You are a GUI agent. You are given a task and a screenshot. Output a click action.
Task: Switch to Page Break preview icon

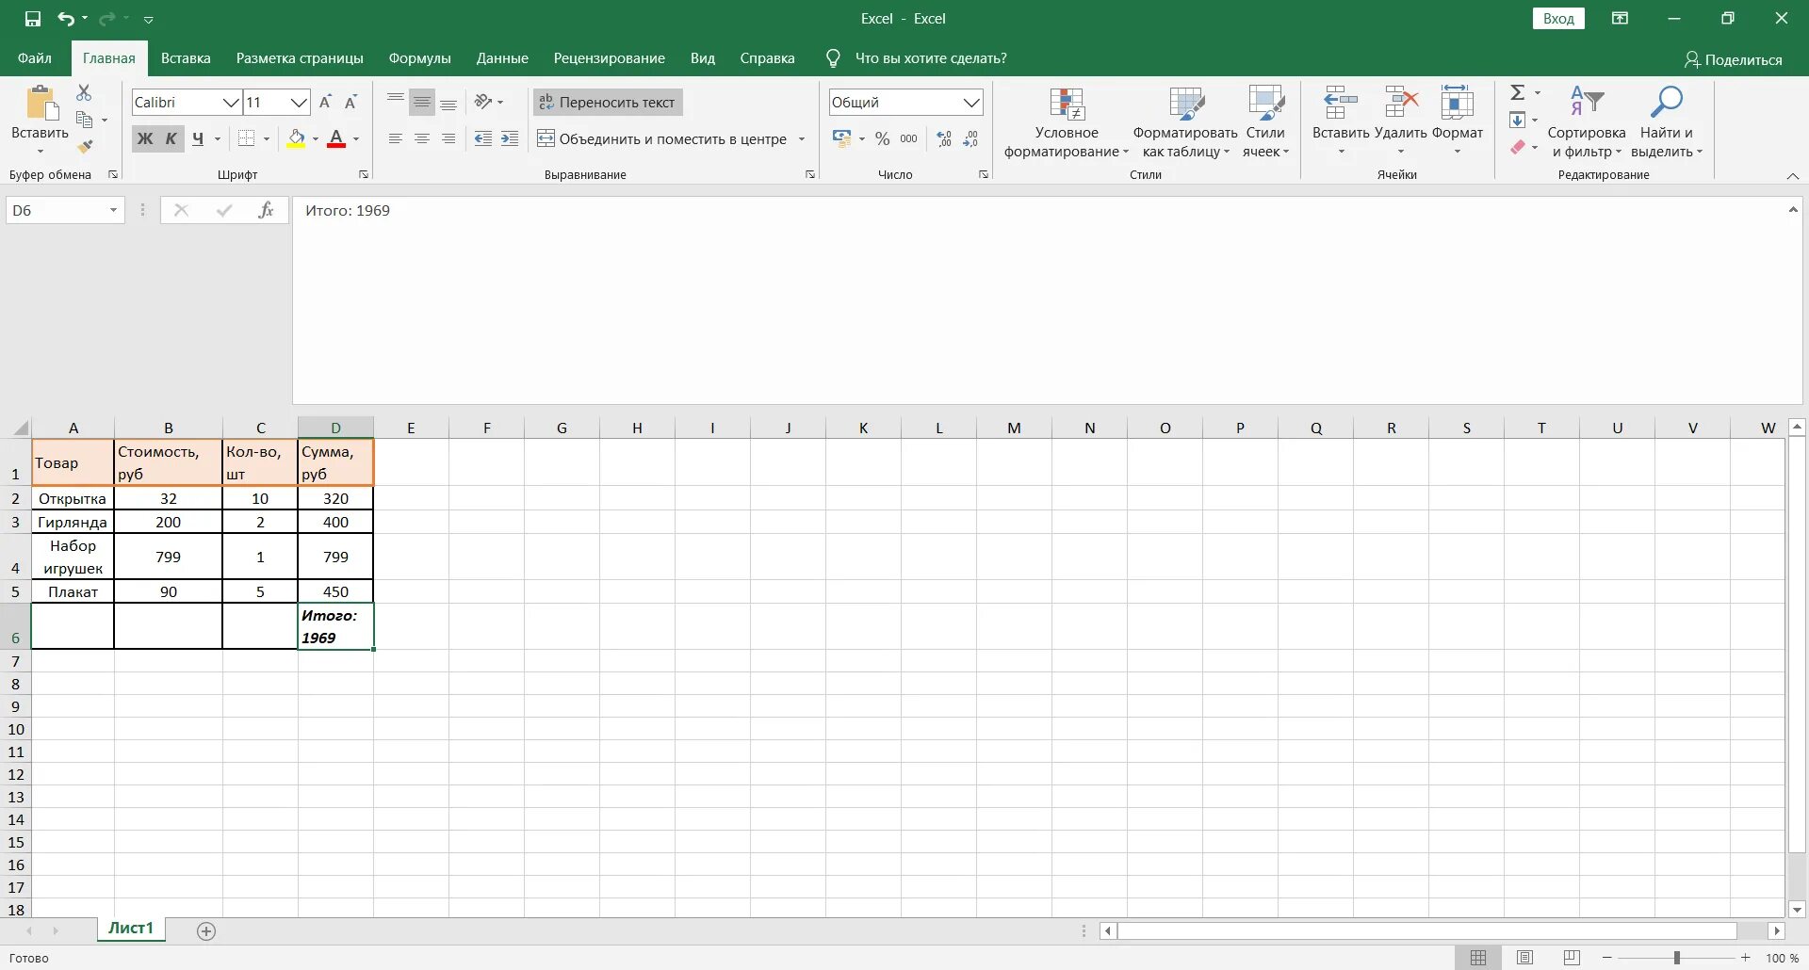coord(1571,958)
